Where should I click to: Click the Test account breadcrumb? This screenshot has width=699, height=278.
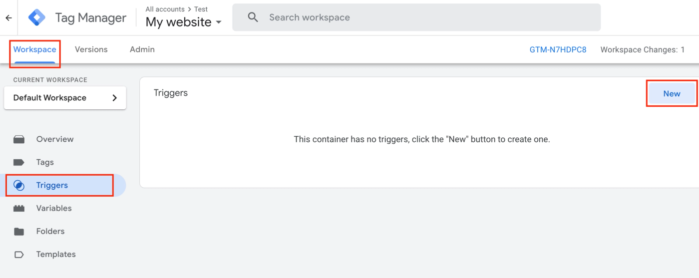201,9
